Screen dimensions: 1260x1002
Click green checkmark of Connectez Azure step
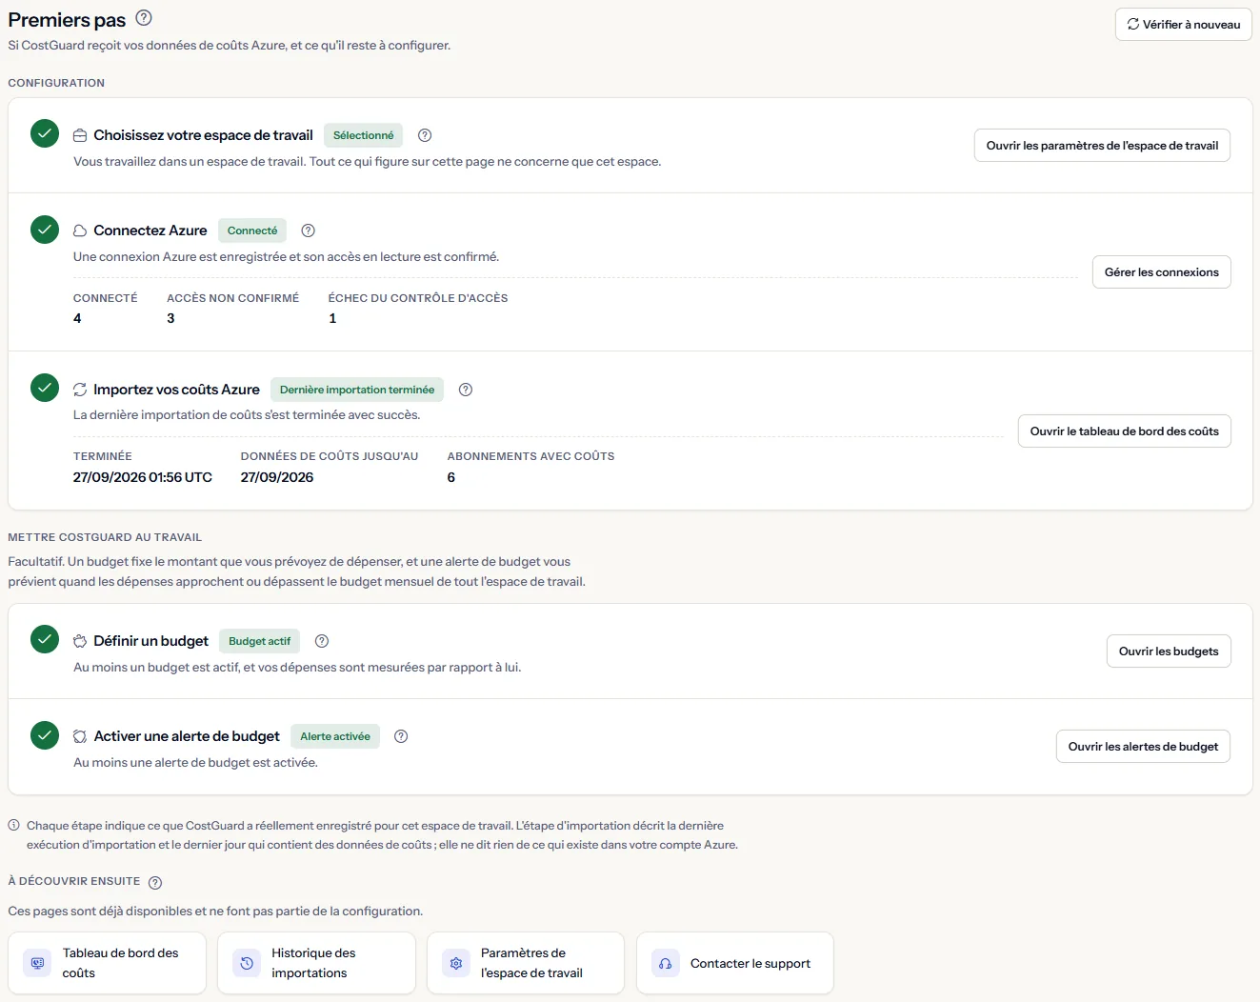click(x=45, y=230)
